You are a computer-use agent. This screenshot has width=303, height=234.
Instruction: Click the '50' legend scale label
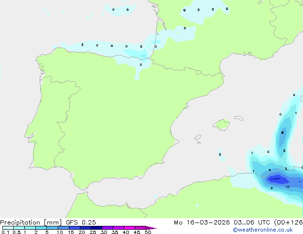pos(148,232)
